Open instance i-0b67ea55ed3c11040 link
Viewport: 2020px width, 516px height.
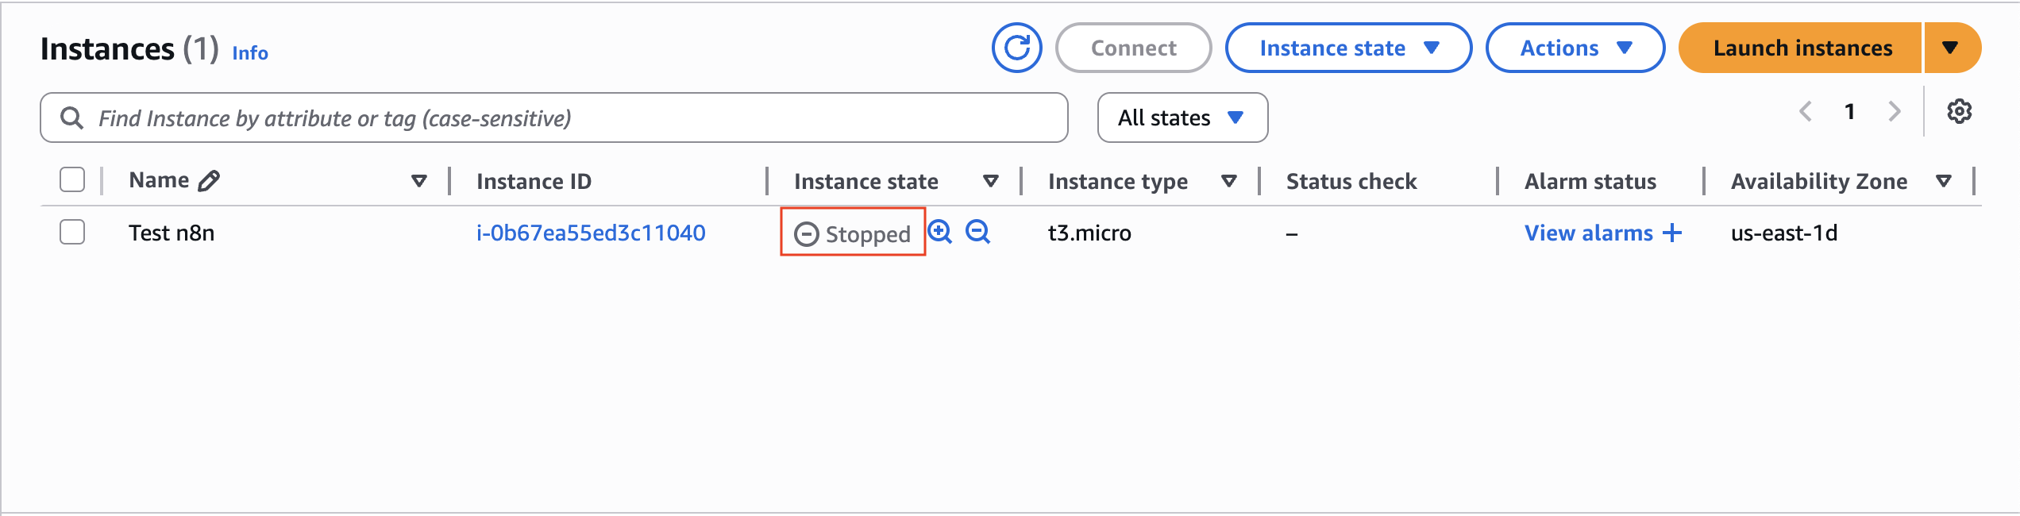click(x=591, y=233)
